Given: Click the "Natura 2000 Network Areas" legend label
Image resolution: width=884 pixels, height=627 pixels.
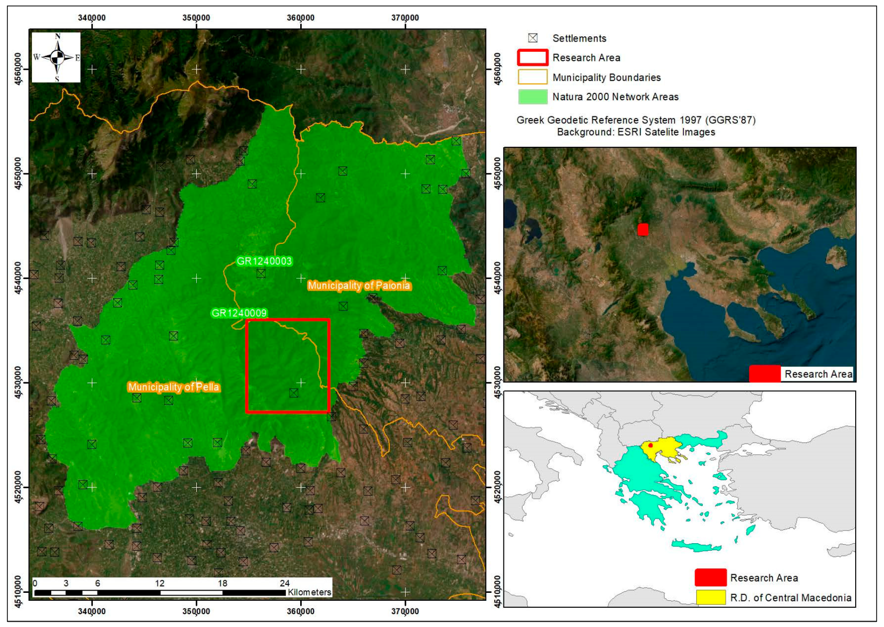Looking at the screenshot, I should [x=615, y=97].
